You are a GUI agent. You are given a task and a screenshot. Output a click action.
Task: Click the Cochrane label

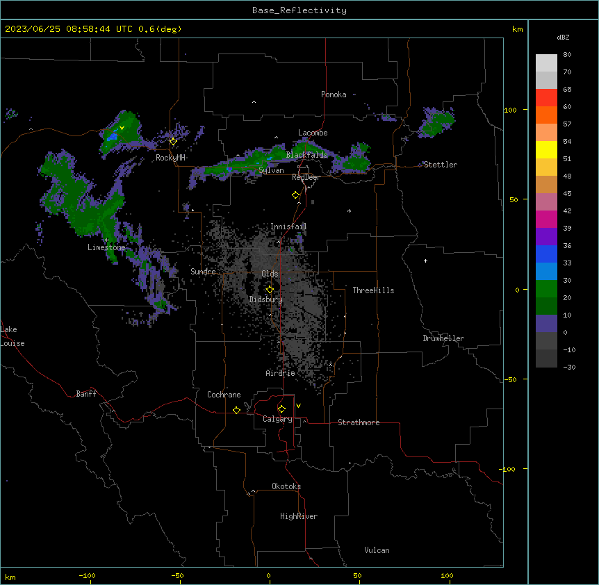point(224,395)
